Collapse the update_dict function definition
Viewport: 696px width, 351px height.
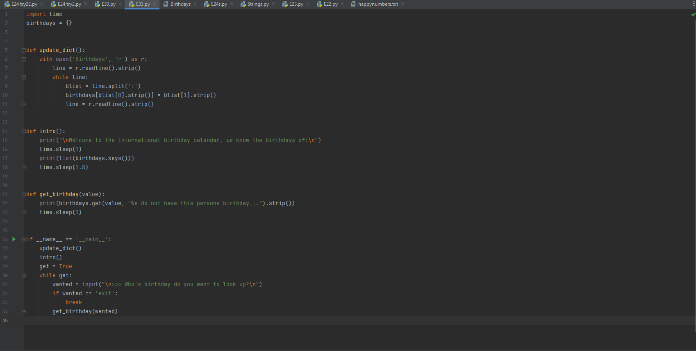tap(24, 50)
